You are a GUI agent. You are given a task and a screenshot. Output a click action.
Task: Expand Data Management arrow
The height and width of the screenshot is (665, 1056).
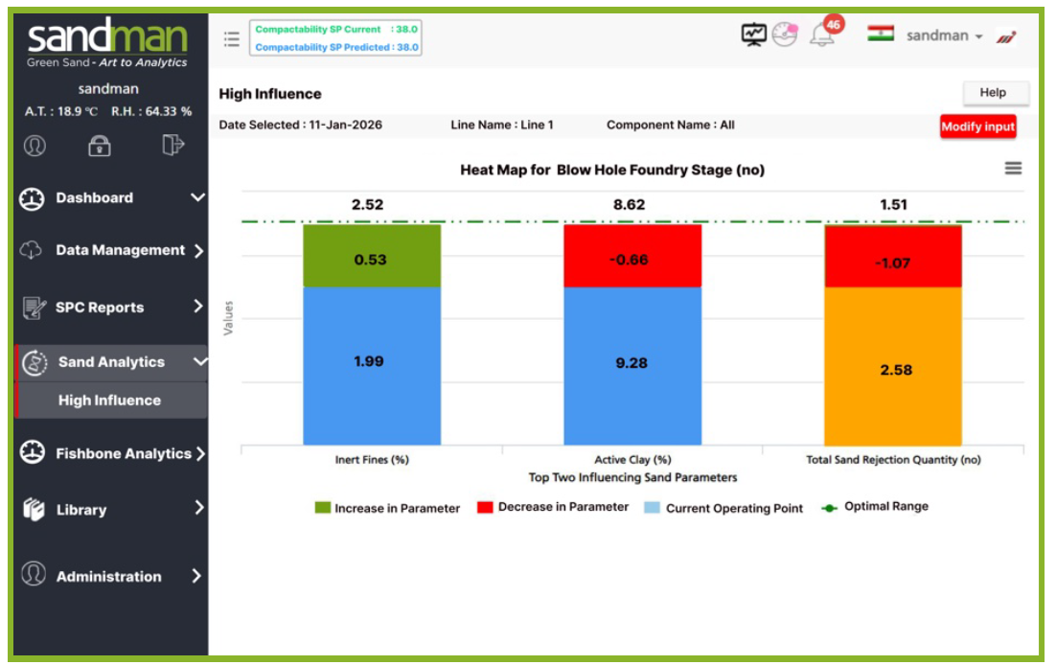pyautogui.click(x=198, y=251)
